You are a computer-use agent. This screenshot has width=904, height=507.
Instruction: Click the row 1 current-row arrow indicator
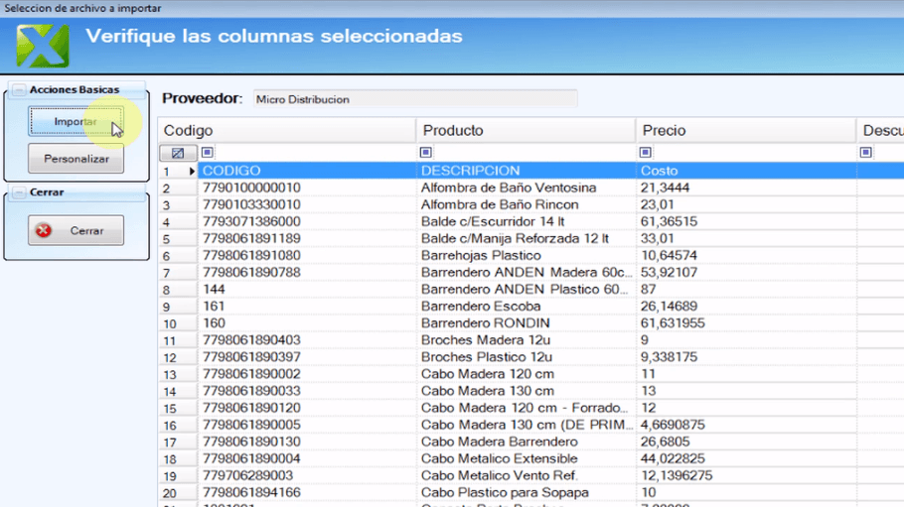(x=192, y=172)
